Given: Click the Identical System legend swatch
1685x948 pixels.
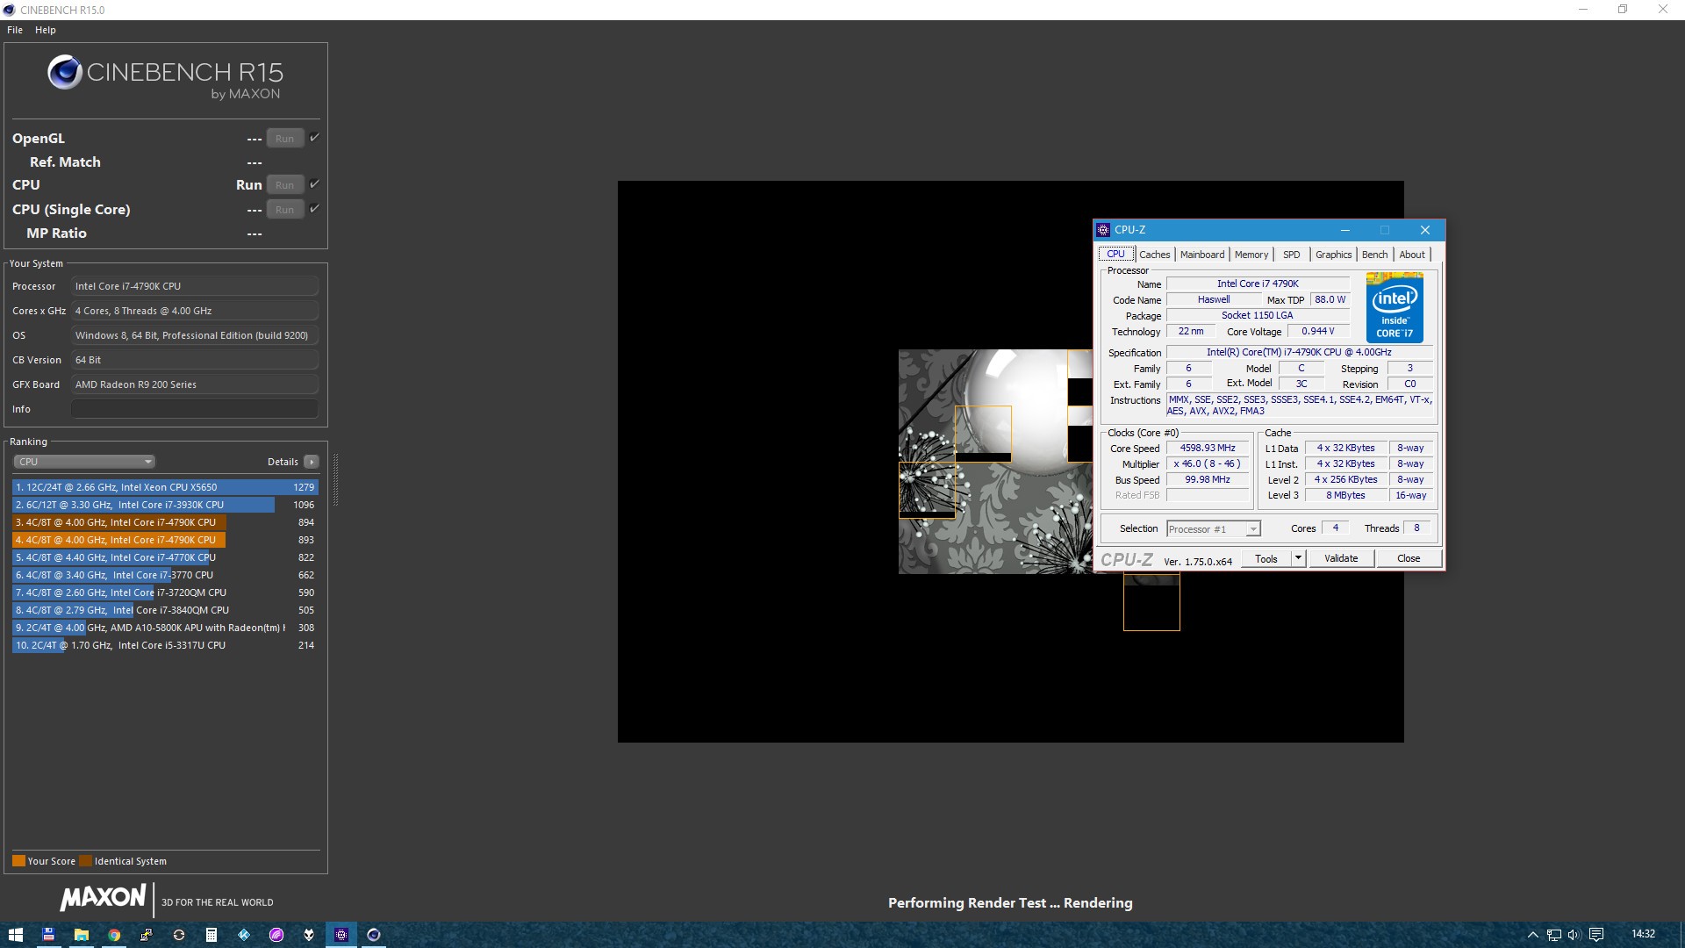Looking at the screenshot, I should 85,861.
